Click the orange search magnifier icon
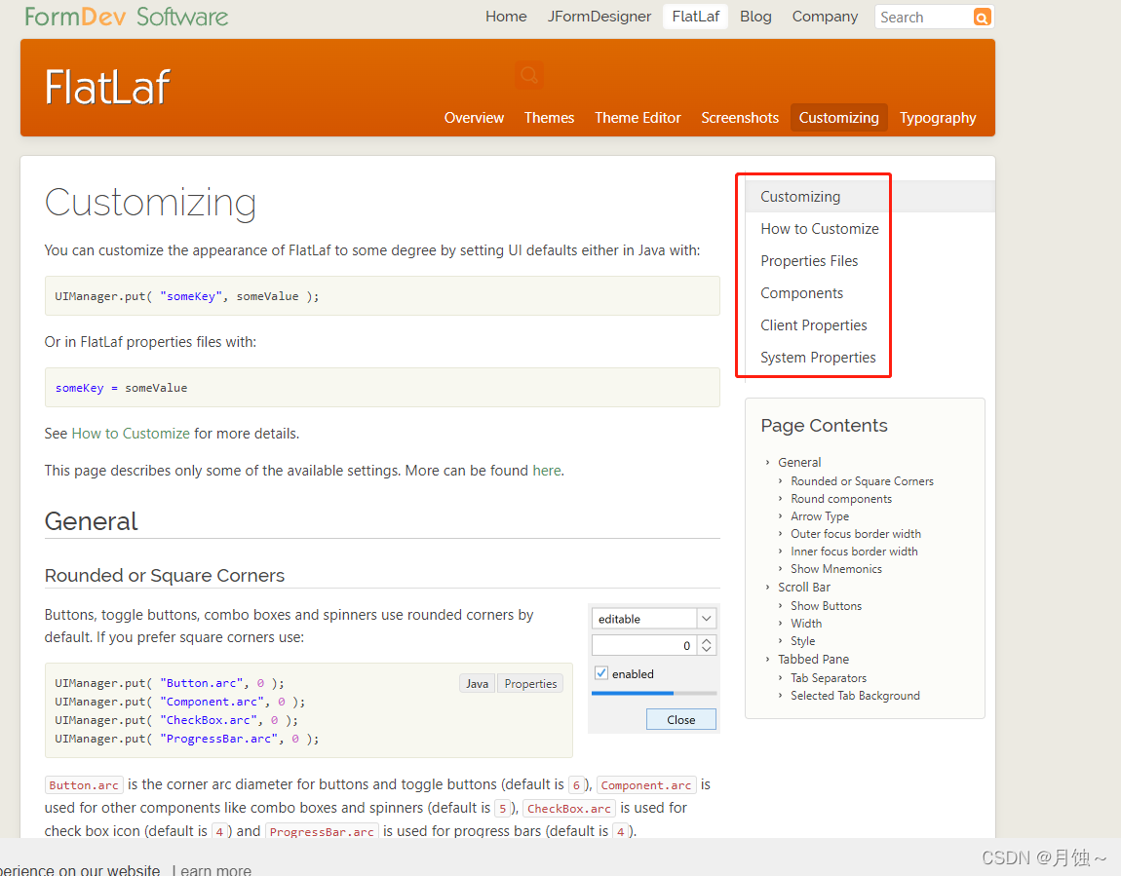 [x=983, y=18]
